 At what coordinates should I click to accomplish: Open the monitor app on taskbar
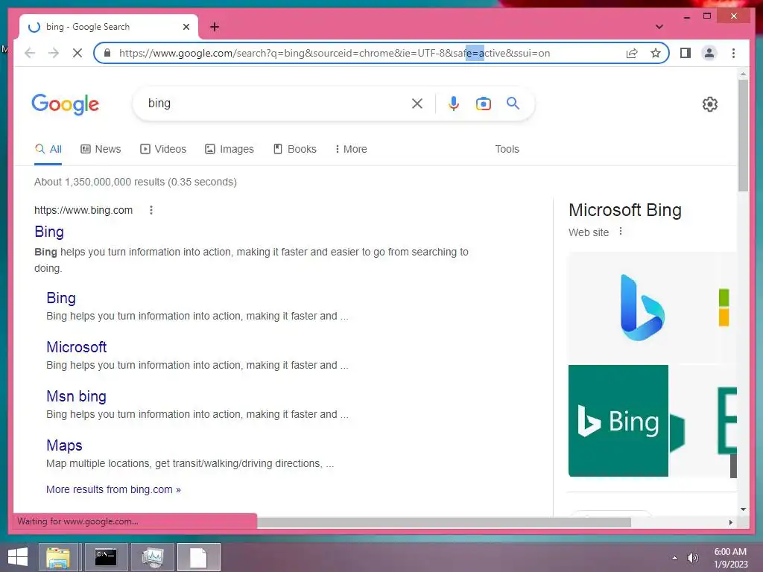point(153,557)
